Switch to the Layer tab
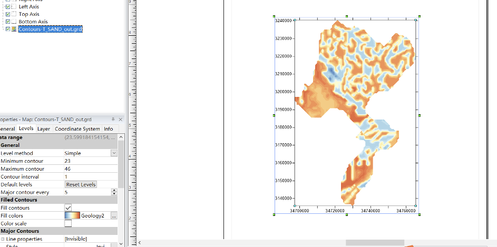Viewport: 497px width, 247px height. (44, 129)
